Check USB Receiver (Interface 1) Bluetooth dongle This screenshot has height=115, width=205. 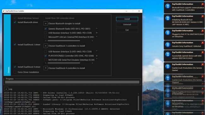click(x=45, y=33)
